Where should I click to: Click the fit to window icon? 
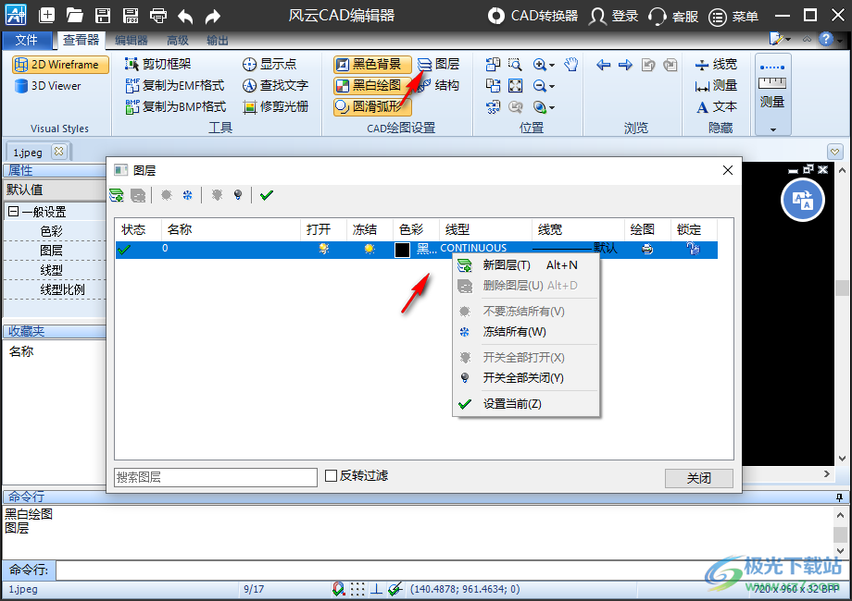click(515, 86)
